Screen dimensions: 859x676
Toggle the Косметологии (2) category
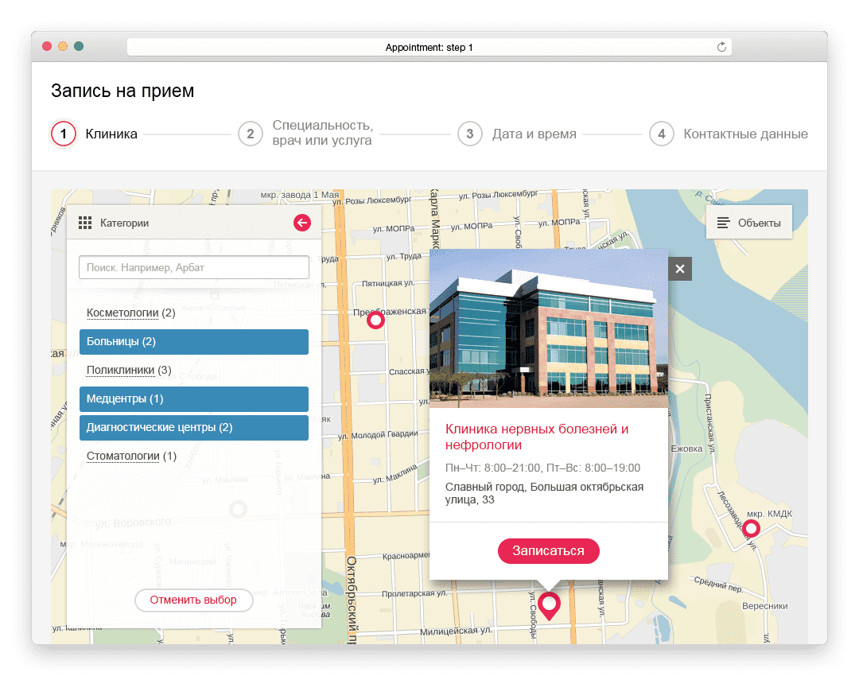(x=131, y=313)
